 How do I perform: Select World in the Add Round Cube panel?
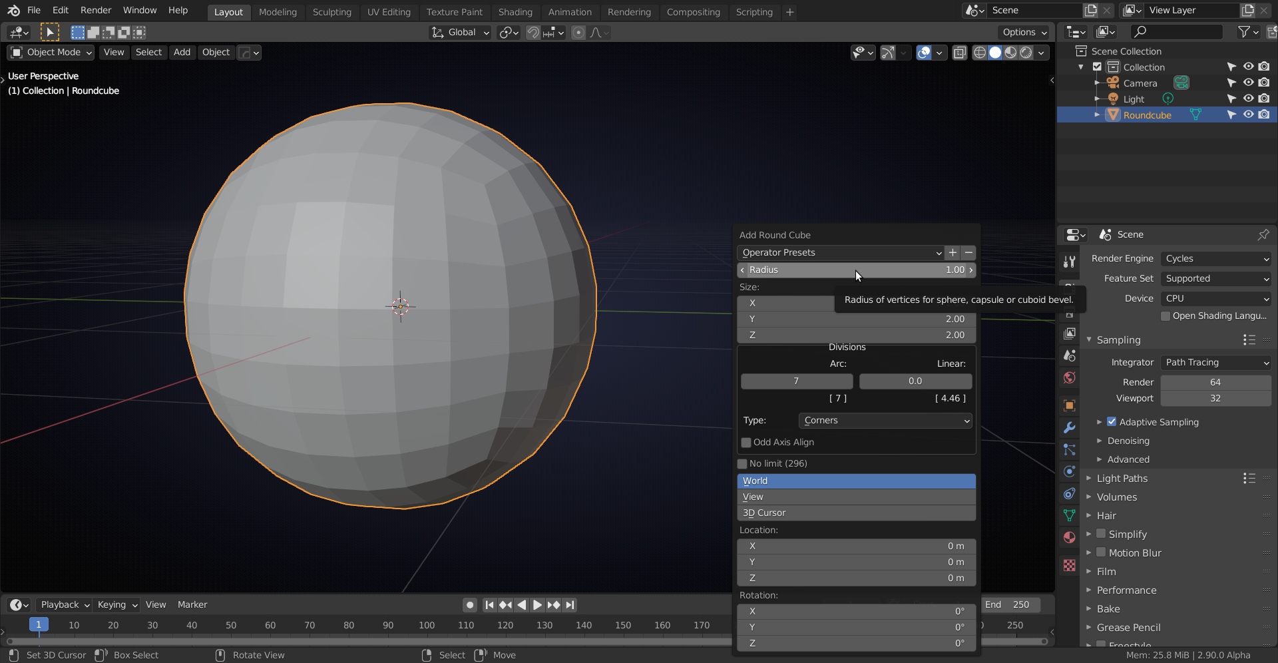pos(856,481)
